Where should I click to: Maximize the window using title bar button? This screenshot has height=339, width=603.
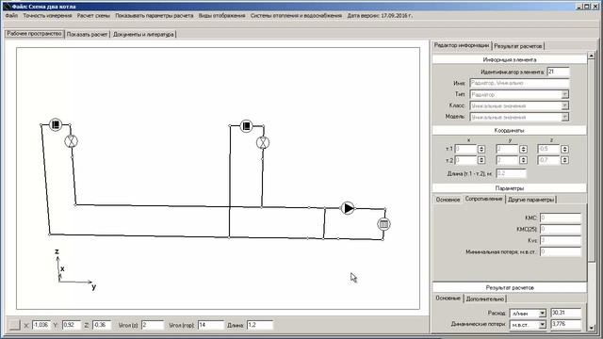tap(586, 7)
